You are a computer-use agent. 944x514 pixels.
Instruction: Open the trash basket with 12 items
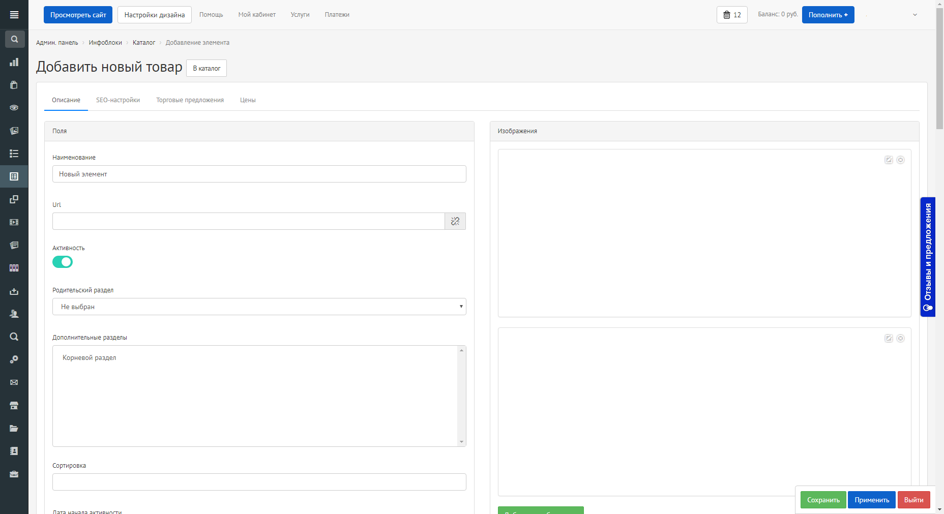pos(732,15)
